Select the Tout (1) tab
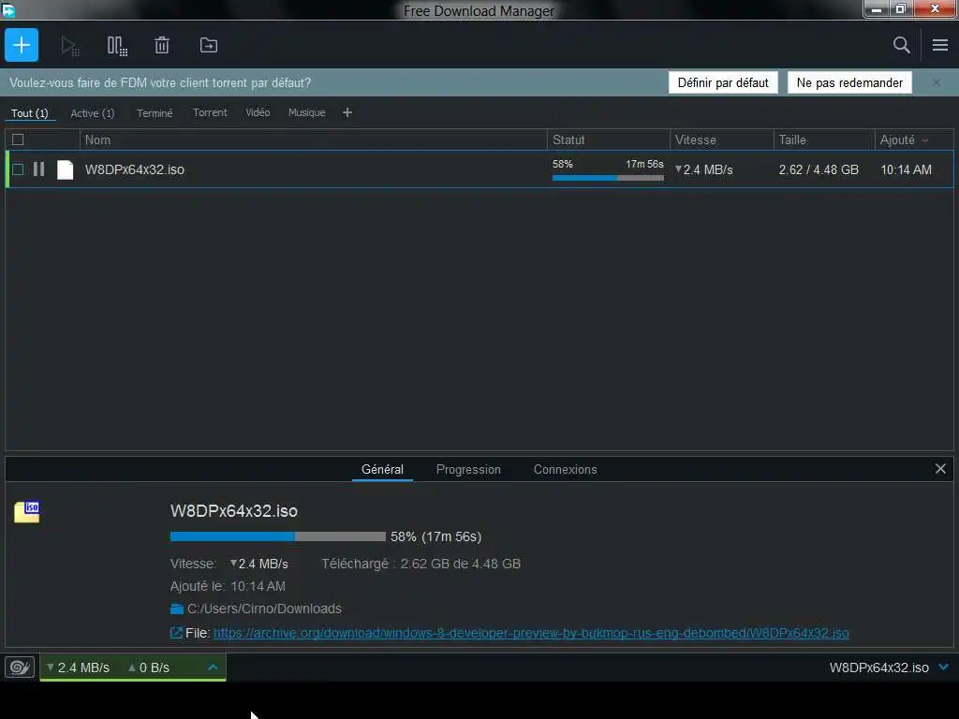This screenshot has width=959, height=719. [29, 113]
